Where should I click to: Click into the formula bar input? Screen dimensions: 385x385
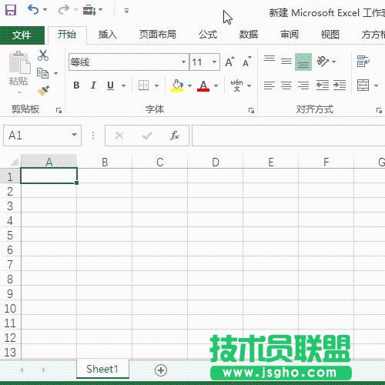click(289, 136)
